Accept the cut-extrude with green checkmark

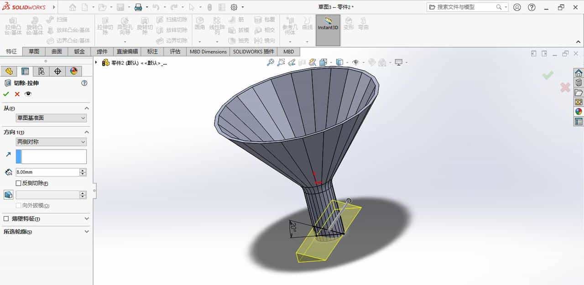pos(5,94)
